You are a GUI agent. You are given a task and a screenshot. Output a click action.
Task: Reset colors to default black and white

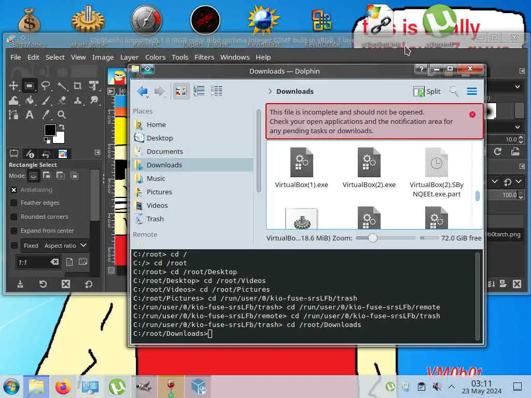(x=46, y=140)
